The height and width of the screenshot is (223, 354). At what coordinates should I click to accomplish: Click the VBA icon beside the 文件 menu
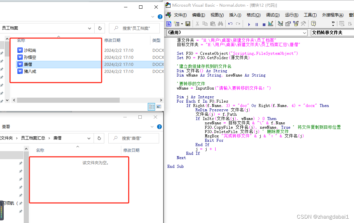[168, 15]
